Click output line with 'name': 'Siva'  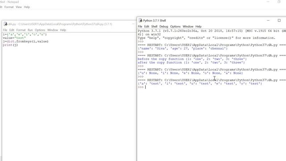click(x=183, y=49)
